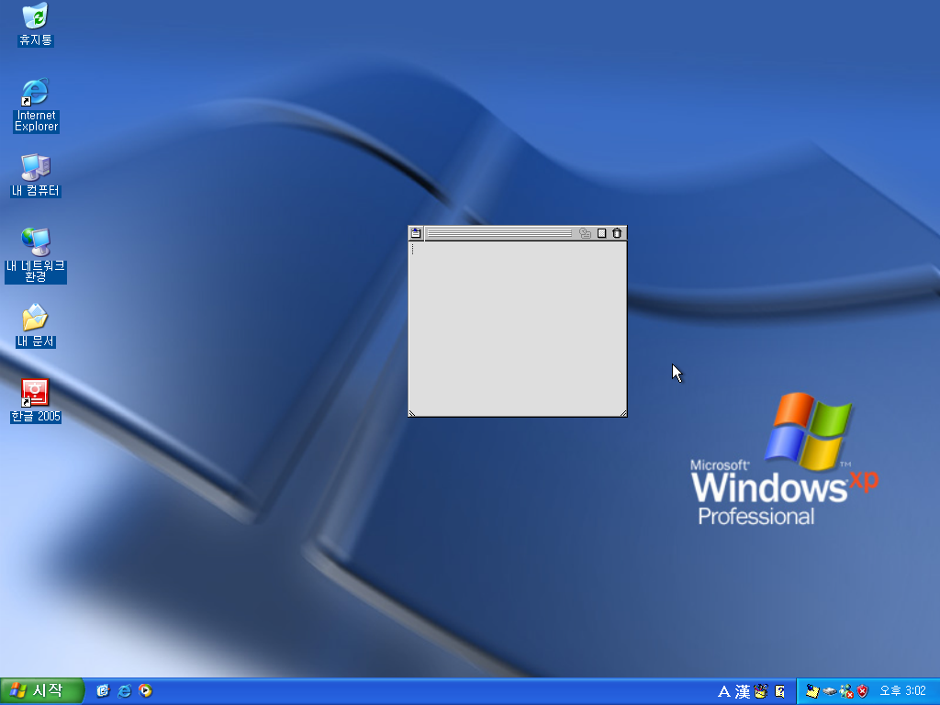Screen dimensions: 940x705
Task: Click the alarm clock icon in note titlebar
Action: coord(585,233)
